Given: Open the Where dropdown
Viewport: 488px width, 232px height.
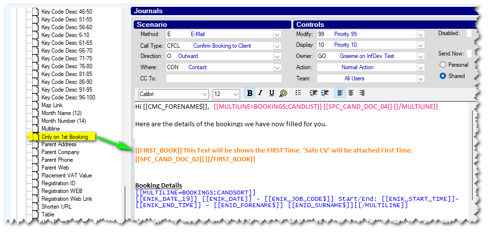Looking at the screenshot, I should [277, 67].
